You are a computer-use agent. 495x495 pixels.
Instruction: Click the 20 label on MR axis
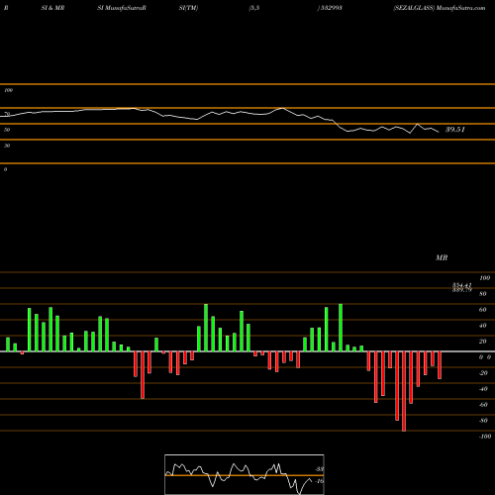[482, 342]
